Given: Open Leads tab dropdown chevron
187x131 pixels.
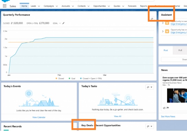Looking at the screenshot, I should [39, 6].
